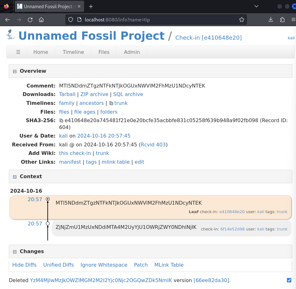The image size is (296, 289).
Task: Open the Admin menu item
Action: click(132, 52)
